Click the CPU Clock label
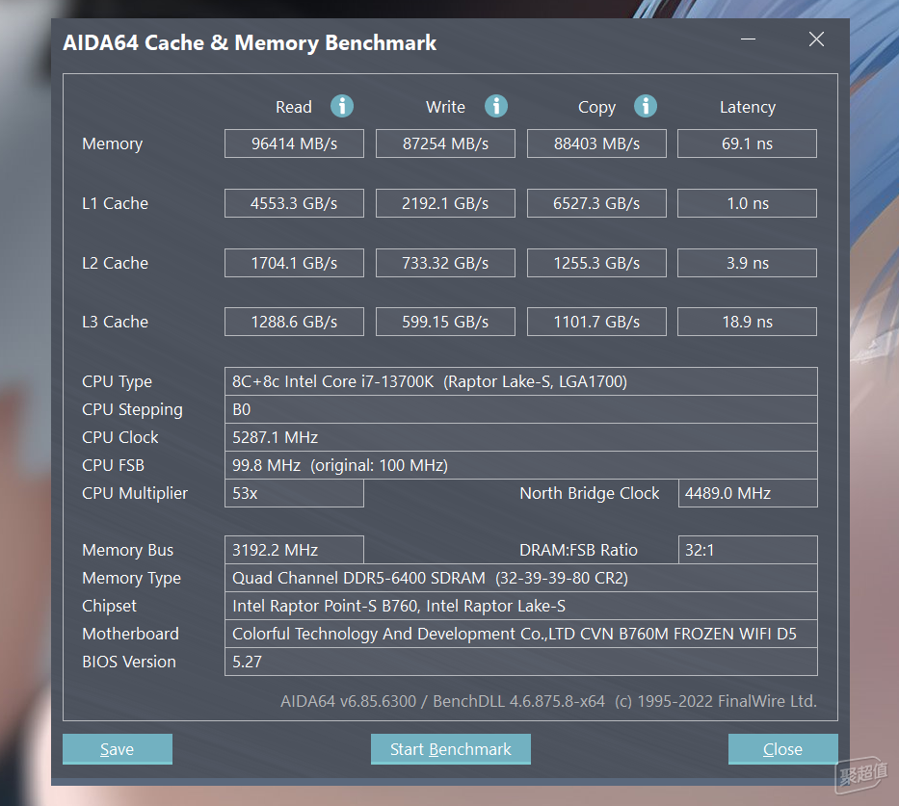The image size is (899, 806). pyautogui.click(x=120, y=437)
